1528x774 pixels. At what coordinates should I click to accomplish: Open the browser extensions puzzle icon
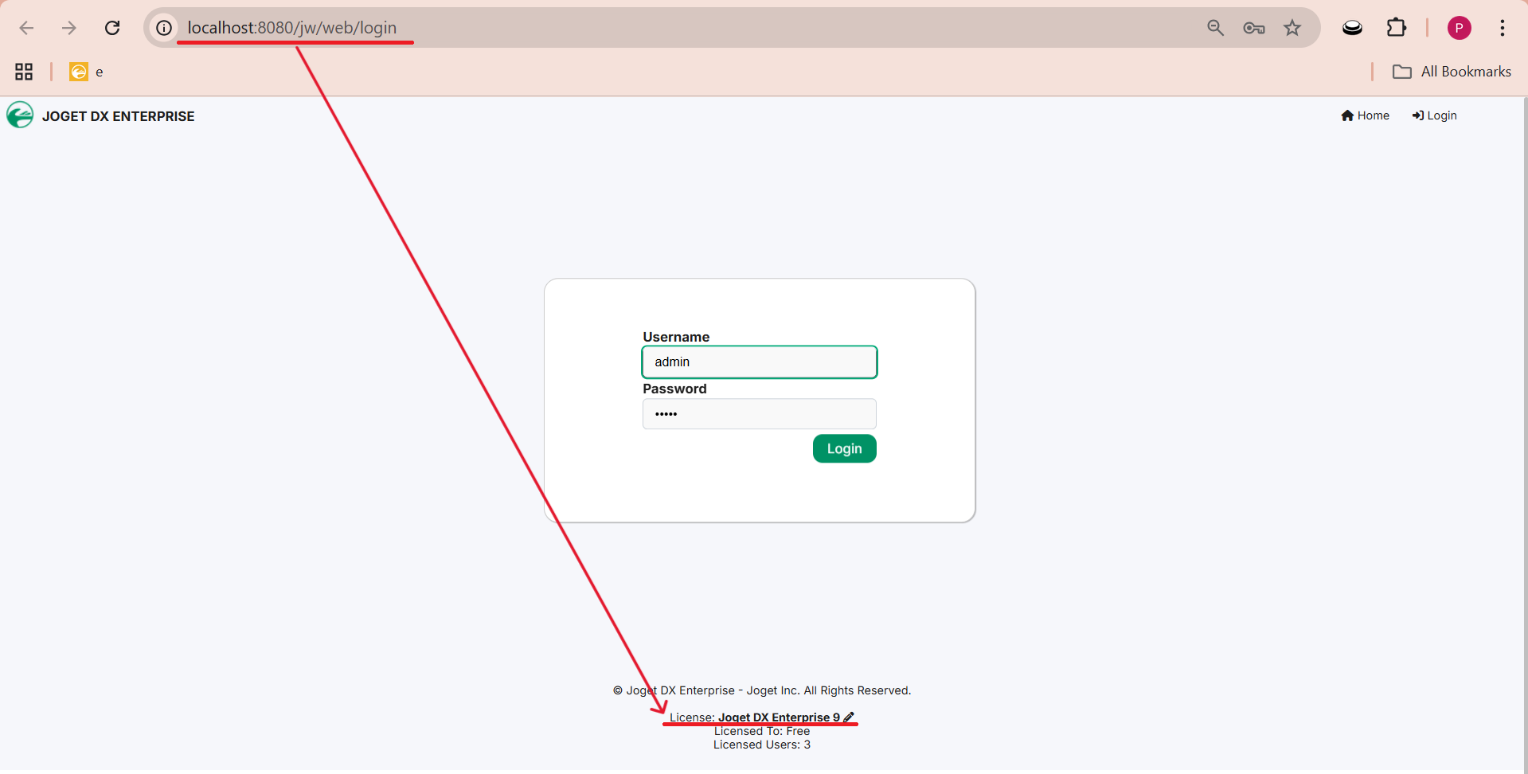coord(1397,28)
